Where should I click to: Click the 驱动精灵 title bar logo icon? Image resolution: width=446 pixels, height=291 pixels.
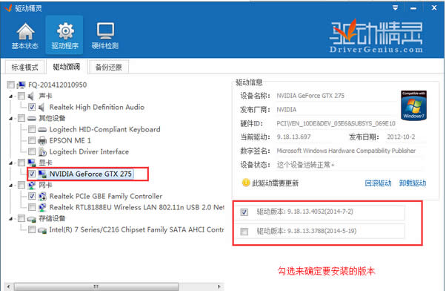pos(8,7)
